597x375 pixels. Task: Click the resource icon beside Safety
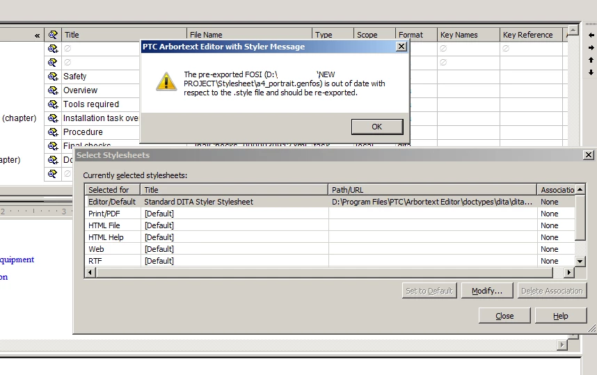tap(53, 77)
